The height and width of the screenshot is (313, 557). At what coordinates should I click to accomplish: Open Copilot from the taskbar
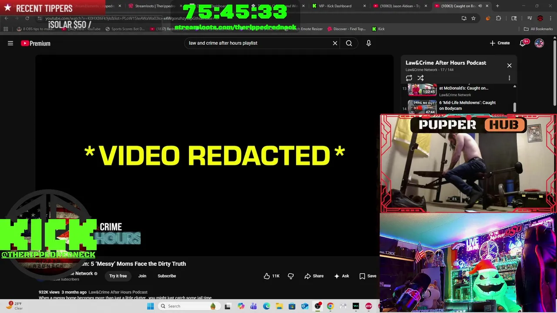(x=241, y=306)
